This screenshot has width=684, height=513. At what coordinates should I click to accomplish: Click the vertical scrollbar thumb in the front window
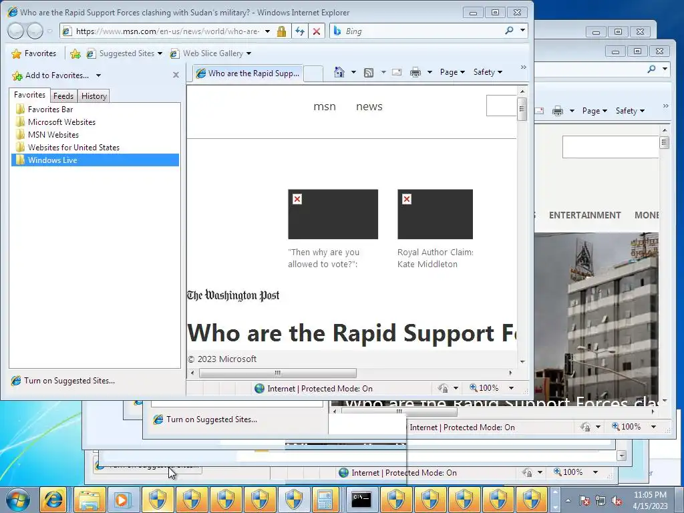[x=522, y=109]
